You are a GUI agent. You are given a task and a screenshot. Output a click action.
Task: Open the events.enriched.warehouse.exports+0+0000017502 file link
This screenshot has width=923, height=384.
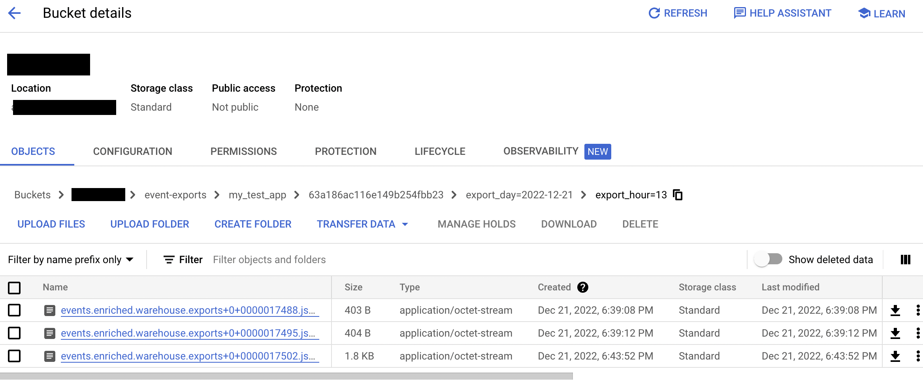click(190, 356)
